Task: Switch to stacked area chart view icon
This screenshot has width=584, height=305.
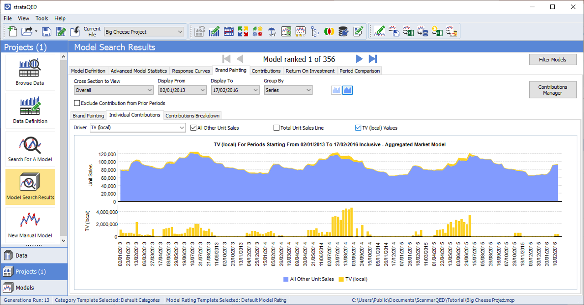Action: (x=348, y=90)
